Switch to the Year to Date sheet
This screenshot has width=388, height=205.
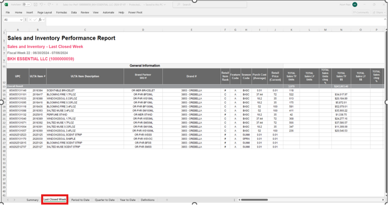(128, 200)
